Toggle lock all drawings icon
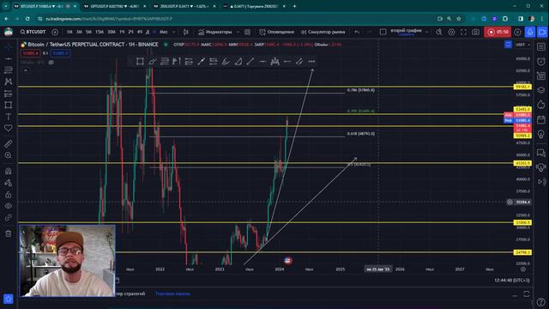Viewport: 549px width, 309px height. 9,195
